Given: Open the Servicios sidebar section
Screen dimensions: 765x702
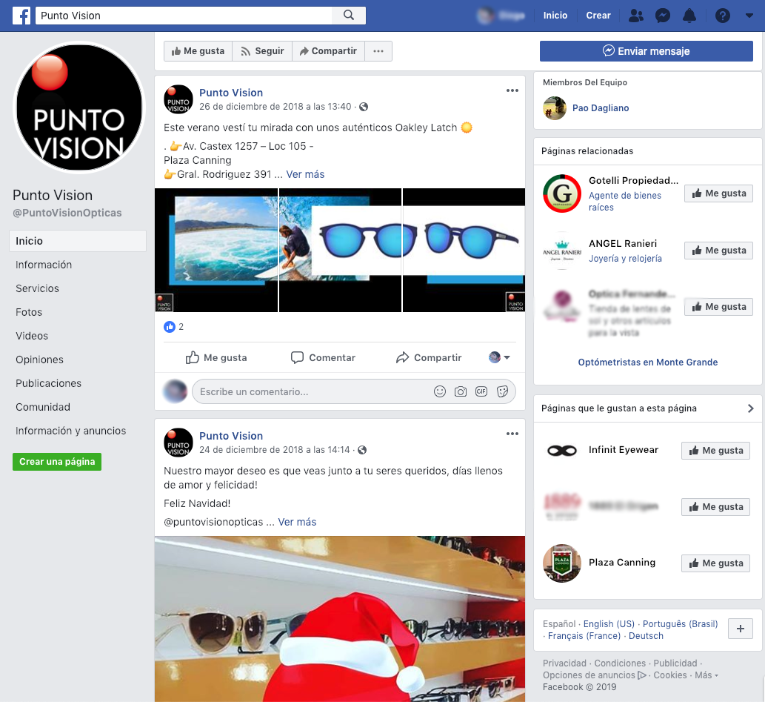Looking at the screenshot, I should click(x=37, y=288).
